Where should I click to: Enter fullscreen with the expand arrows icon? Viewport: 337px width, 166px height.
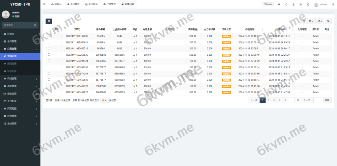(x=308, y=5)
